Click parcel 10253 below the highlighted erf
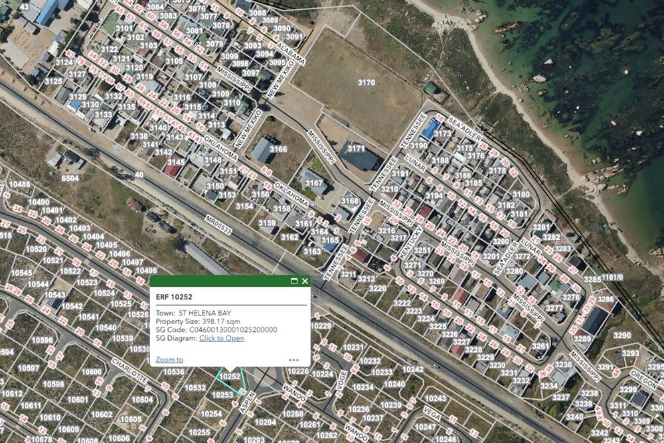Viewport: 664px width, 443px height. (x=222, y=395)
